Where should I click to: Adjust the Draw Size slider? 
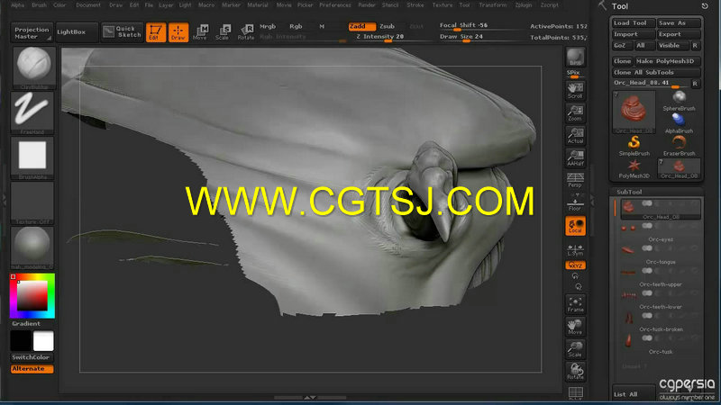481,37
